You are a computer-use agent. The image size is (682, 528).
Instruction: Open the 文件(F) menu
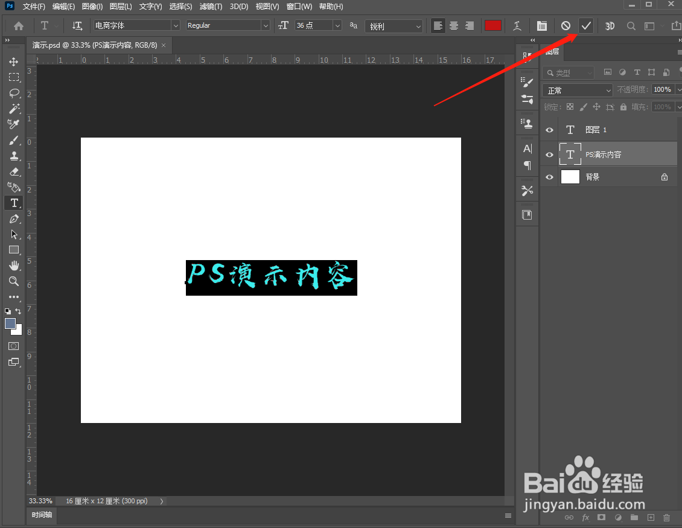pyautogui.click(x=34, y=7)
